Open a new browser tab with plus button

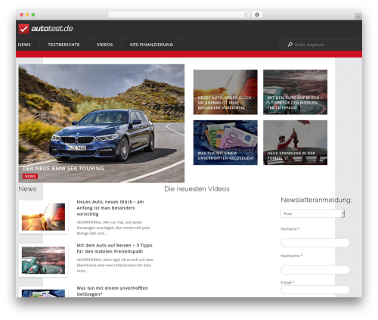(358, 17)
